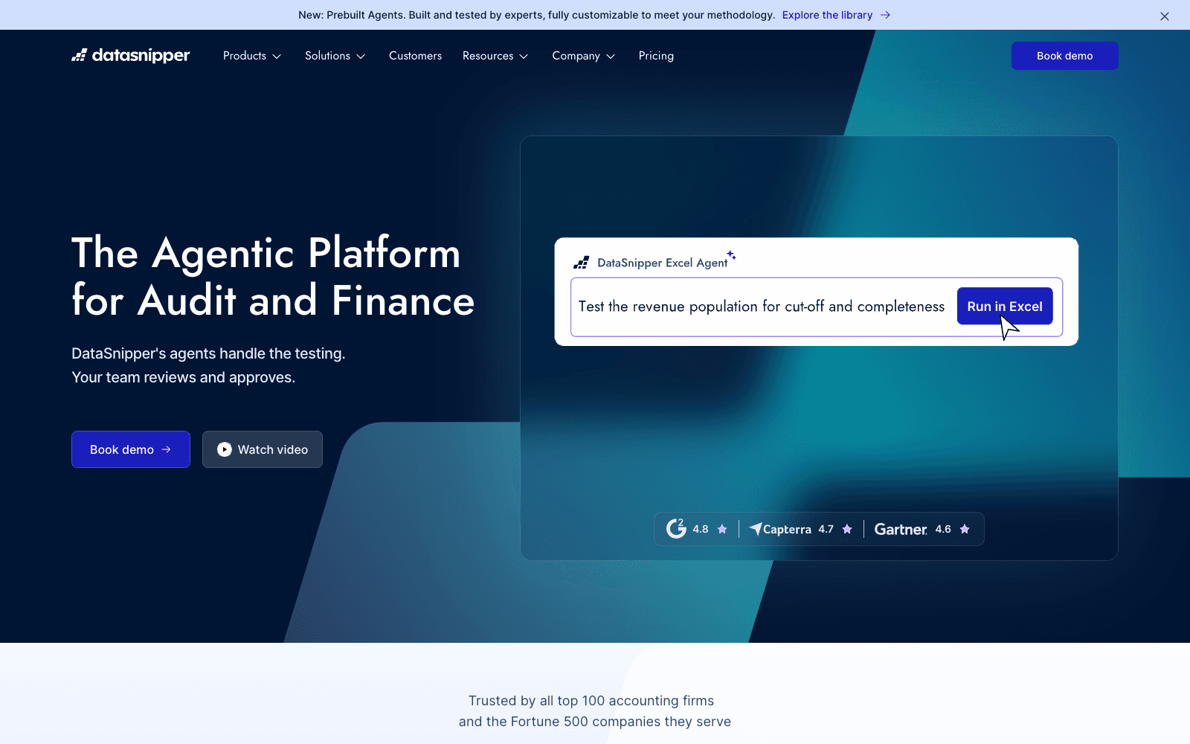Click the DataSnipper Excel Agent label
1190x744 pixels.
(662, 263)
